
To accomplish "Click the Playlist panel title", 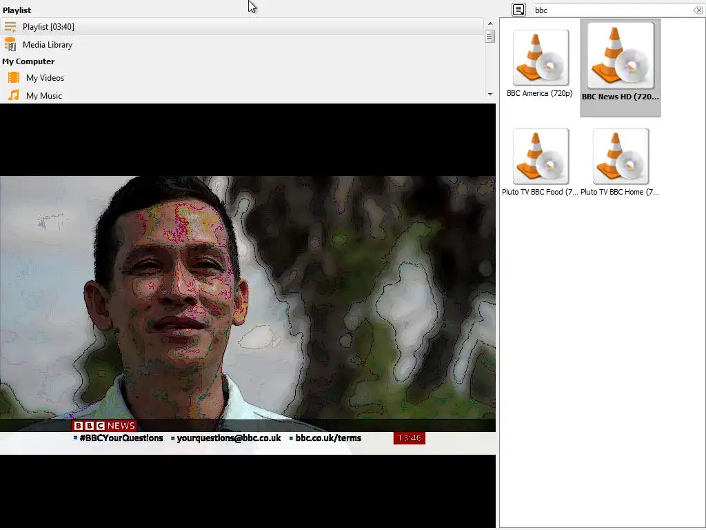I will [17, 10].
